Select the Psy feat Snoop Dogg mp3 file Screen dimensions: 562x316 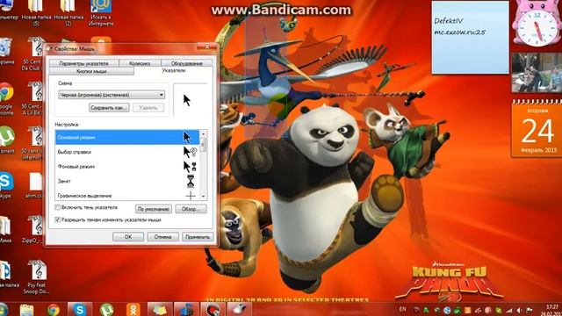pos(36,277)
